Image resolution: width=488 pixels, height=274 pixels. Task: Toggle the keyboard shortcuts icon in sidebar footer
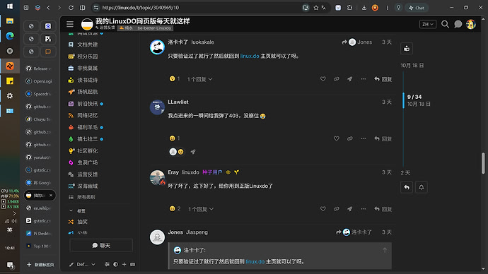pos(132,264)
